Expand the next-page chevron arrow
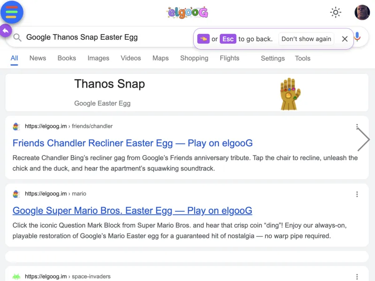 [364, 140]
